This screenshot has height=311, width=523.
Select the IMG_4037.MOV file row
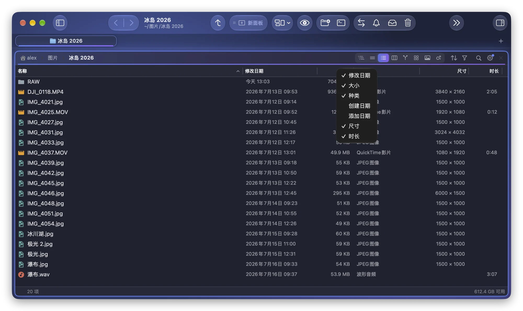261,152
